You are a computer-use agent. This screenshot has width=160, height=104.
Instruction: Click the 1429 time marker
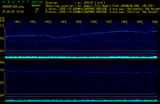139,22
